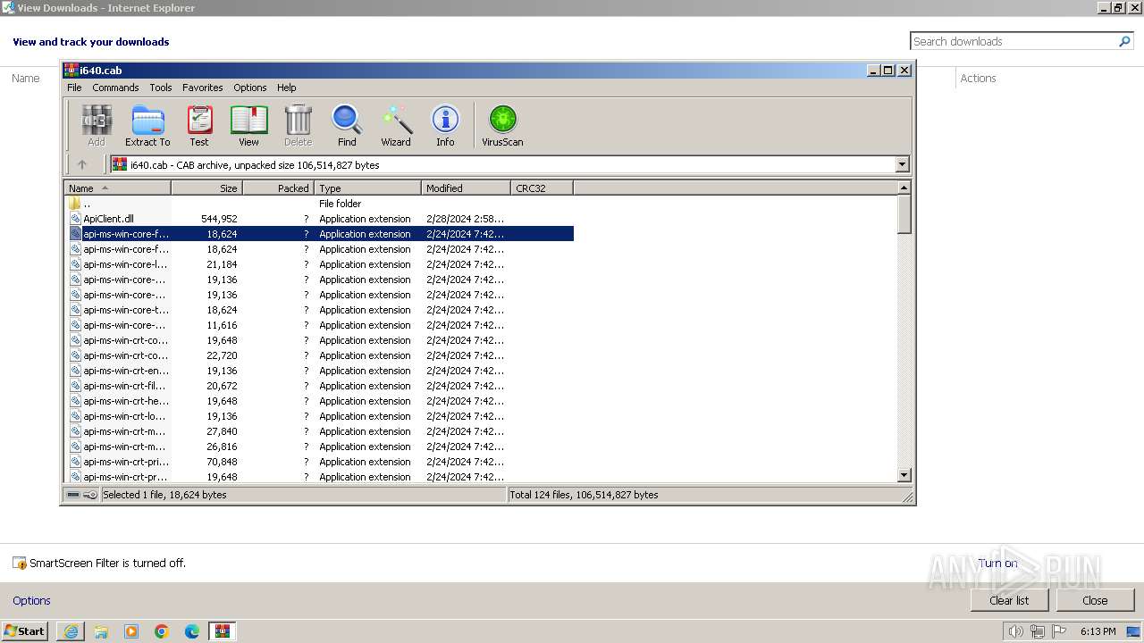1144x643 pixels.
Task: Expand the archive path dropdown
Action: (902, 164)
